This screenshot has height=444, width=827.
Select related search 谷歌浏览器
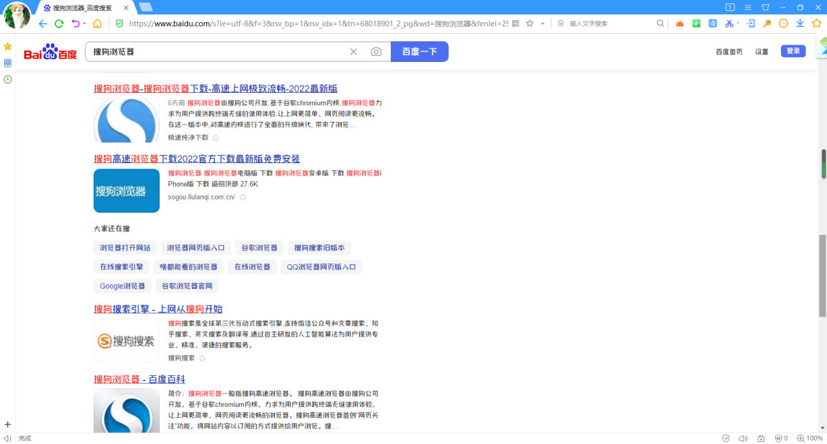tap(259, 248)
